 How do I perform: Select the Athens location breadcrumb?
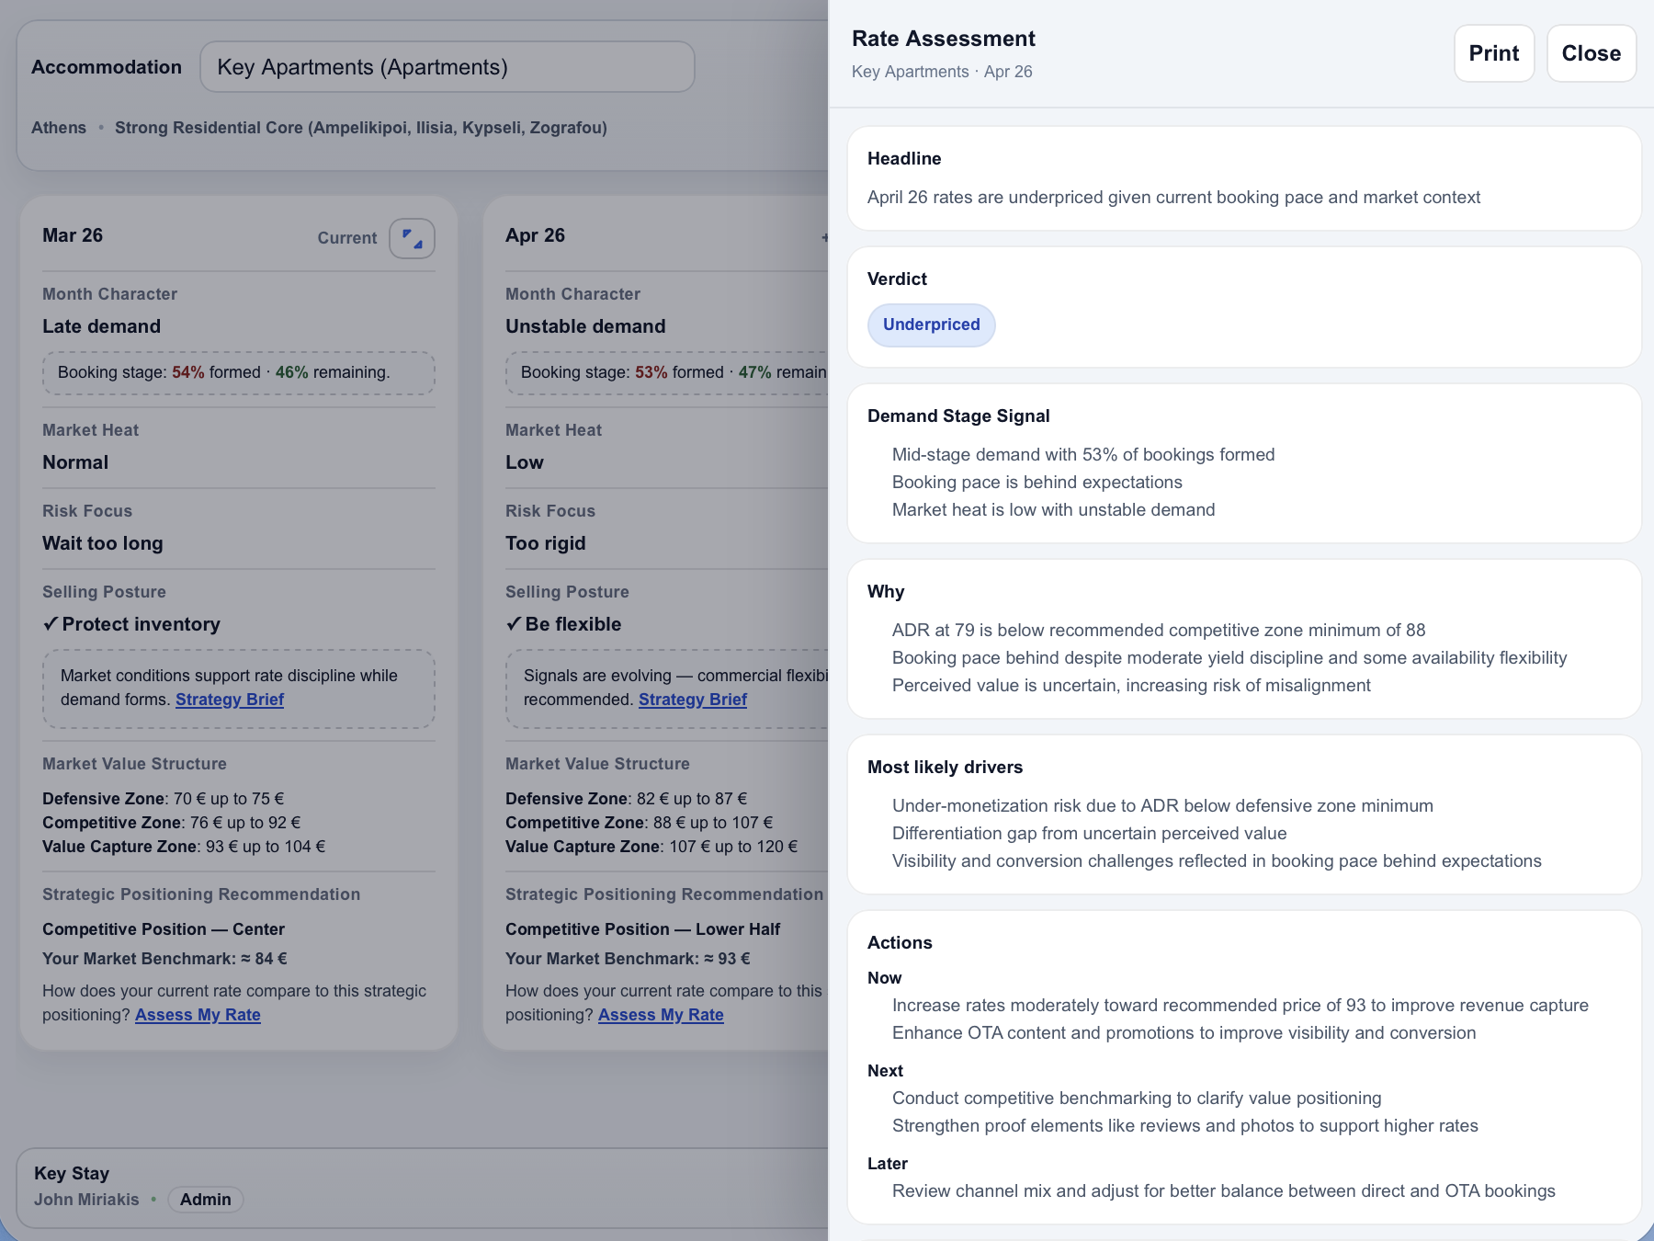59,128
